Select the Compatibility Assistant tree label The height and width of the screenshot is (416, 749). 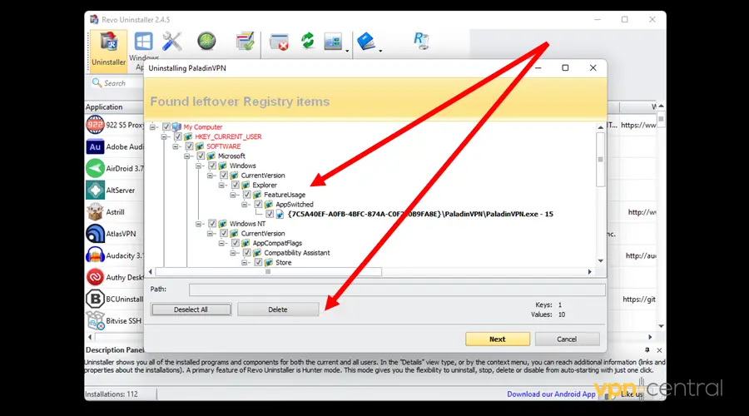[x=296, y=253]
